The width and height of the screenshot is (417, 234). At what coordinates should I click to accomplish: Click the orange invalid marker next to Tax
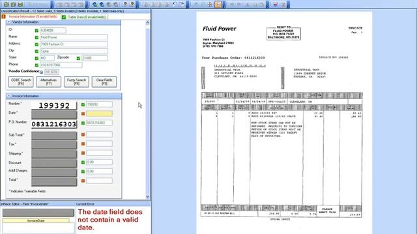[x=83, y=144]
